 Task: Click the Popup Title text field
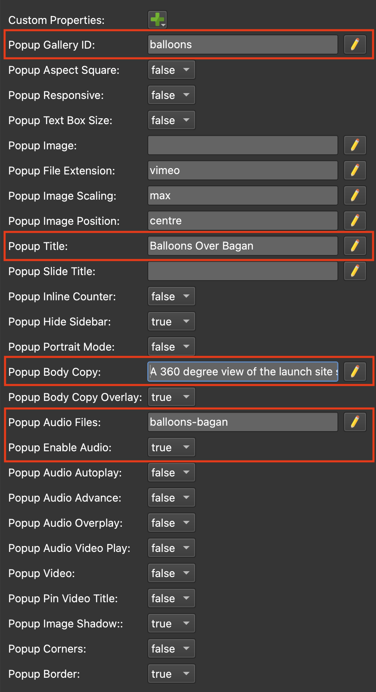243,246
